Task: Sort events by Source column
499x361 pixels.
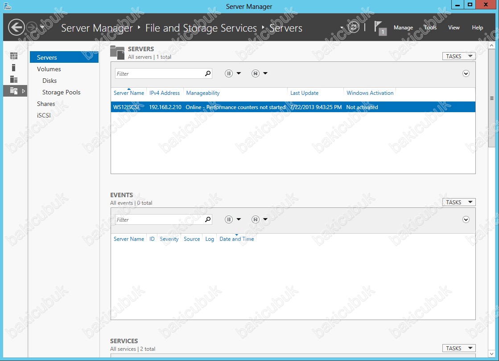Action: [192, 239]
